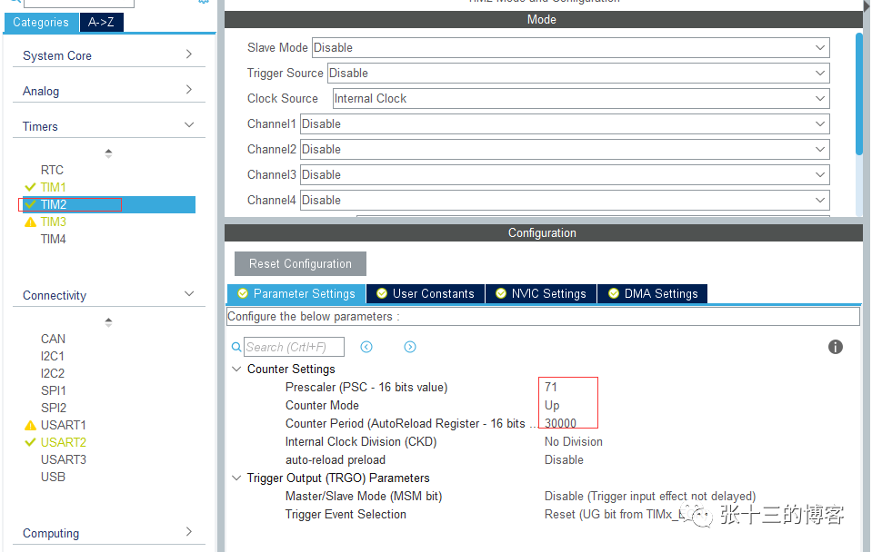Viewport: 872px width, 552px height.
Task: Open the Trigger Source dropdown
Action: click(x=578, y=74)
